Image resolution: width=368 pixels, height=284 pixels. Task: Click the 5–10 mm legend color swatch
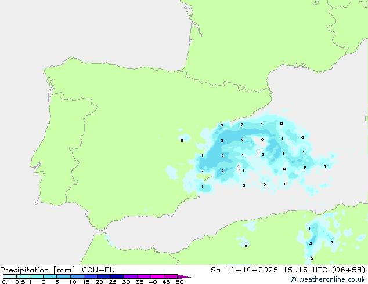coord(63,276)
